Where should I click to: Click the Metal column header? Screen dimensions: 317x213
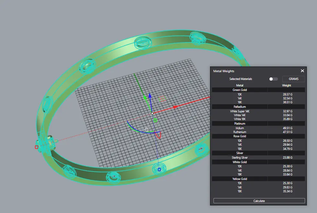[x=240, y=85]
